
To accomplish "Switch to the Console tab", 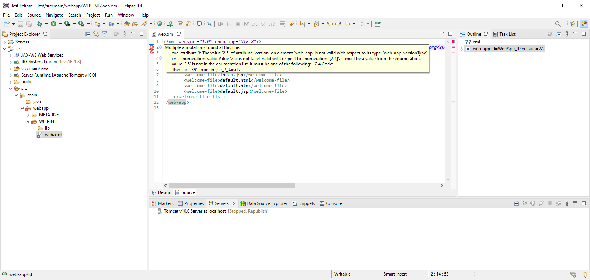I will coord(331,203).
